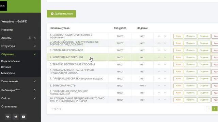This screenshot has width=218, height=122.
Task: Move lesson 4 КОНТЕНТНЫЕ ВОРОНКИ down
Action: click(x=165, y=57)
